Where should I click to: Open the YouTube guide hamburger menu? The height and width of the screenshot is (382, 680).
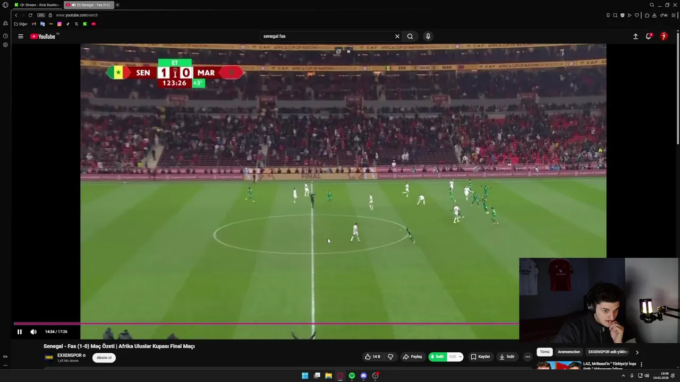pyautogui.click(x=20, y=36)
